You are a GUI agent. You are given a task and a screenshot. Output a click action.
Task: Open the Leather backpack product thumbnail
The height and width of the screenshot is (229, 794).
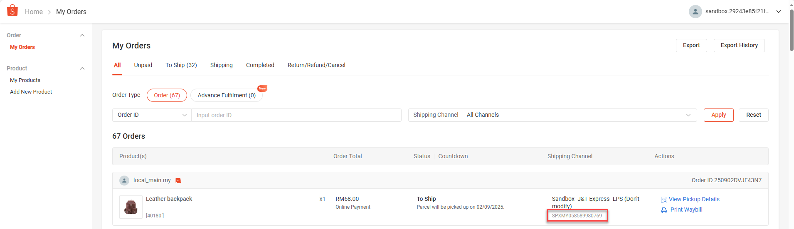[131, 207]
